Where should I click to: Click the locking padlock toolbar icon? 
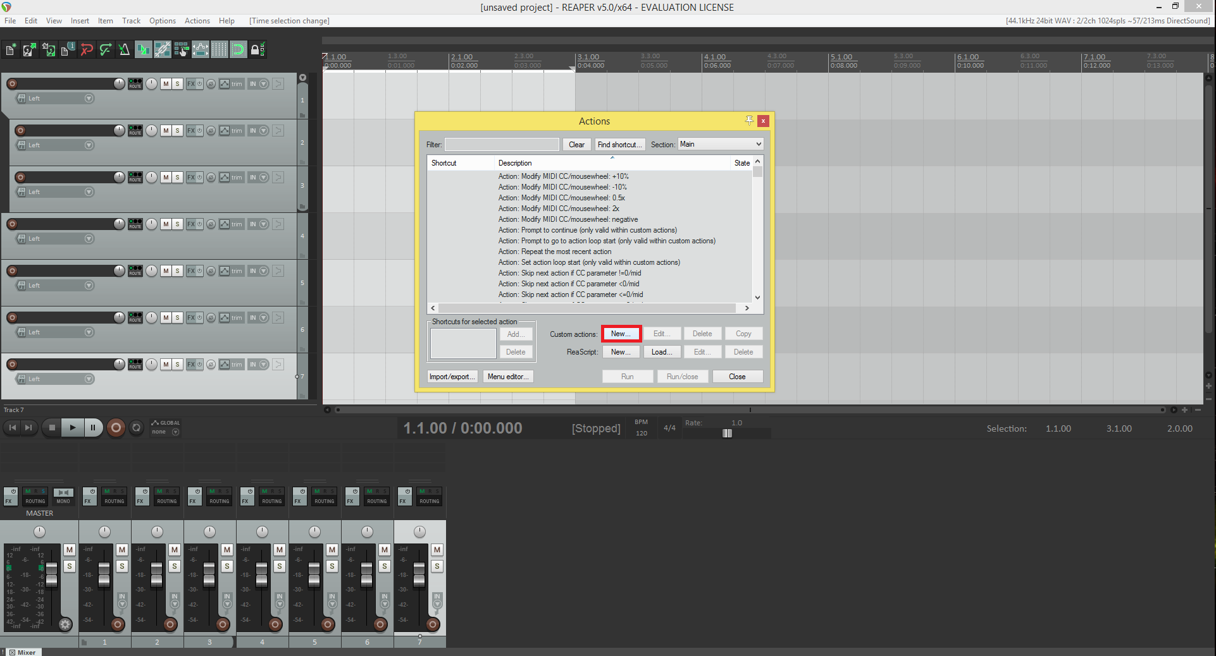pos(257,49)
